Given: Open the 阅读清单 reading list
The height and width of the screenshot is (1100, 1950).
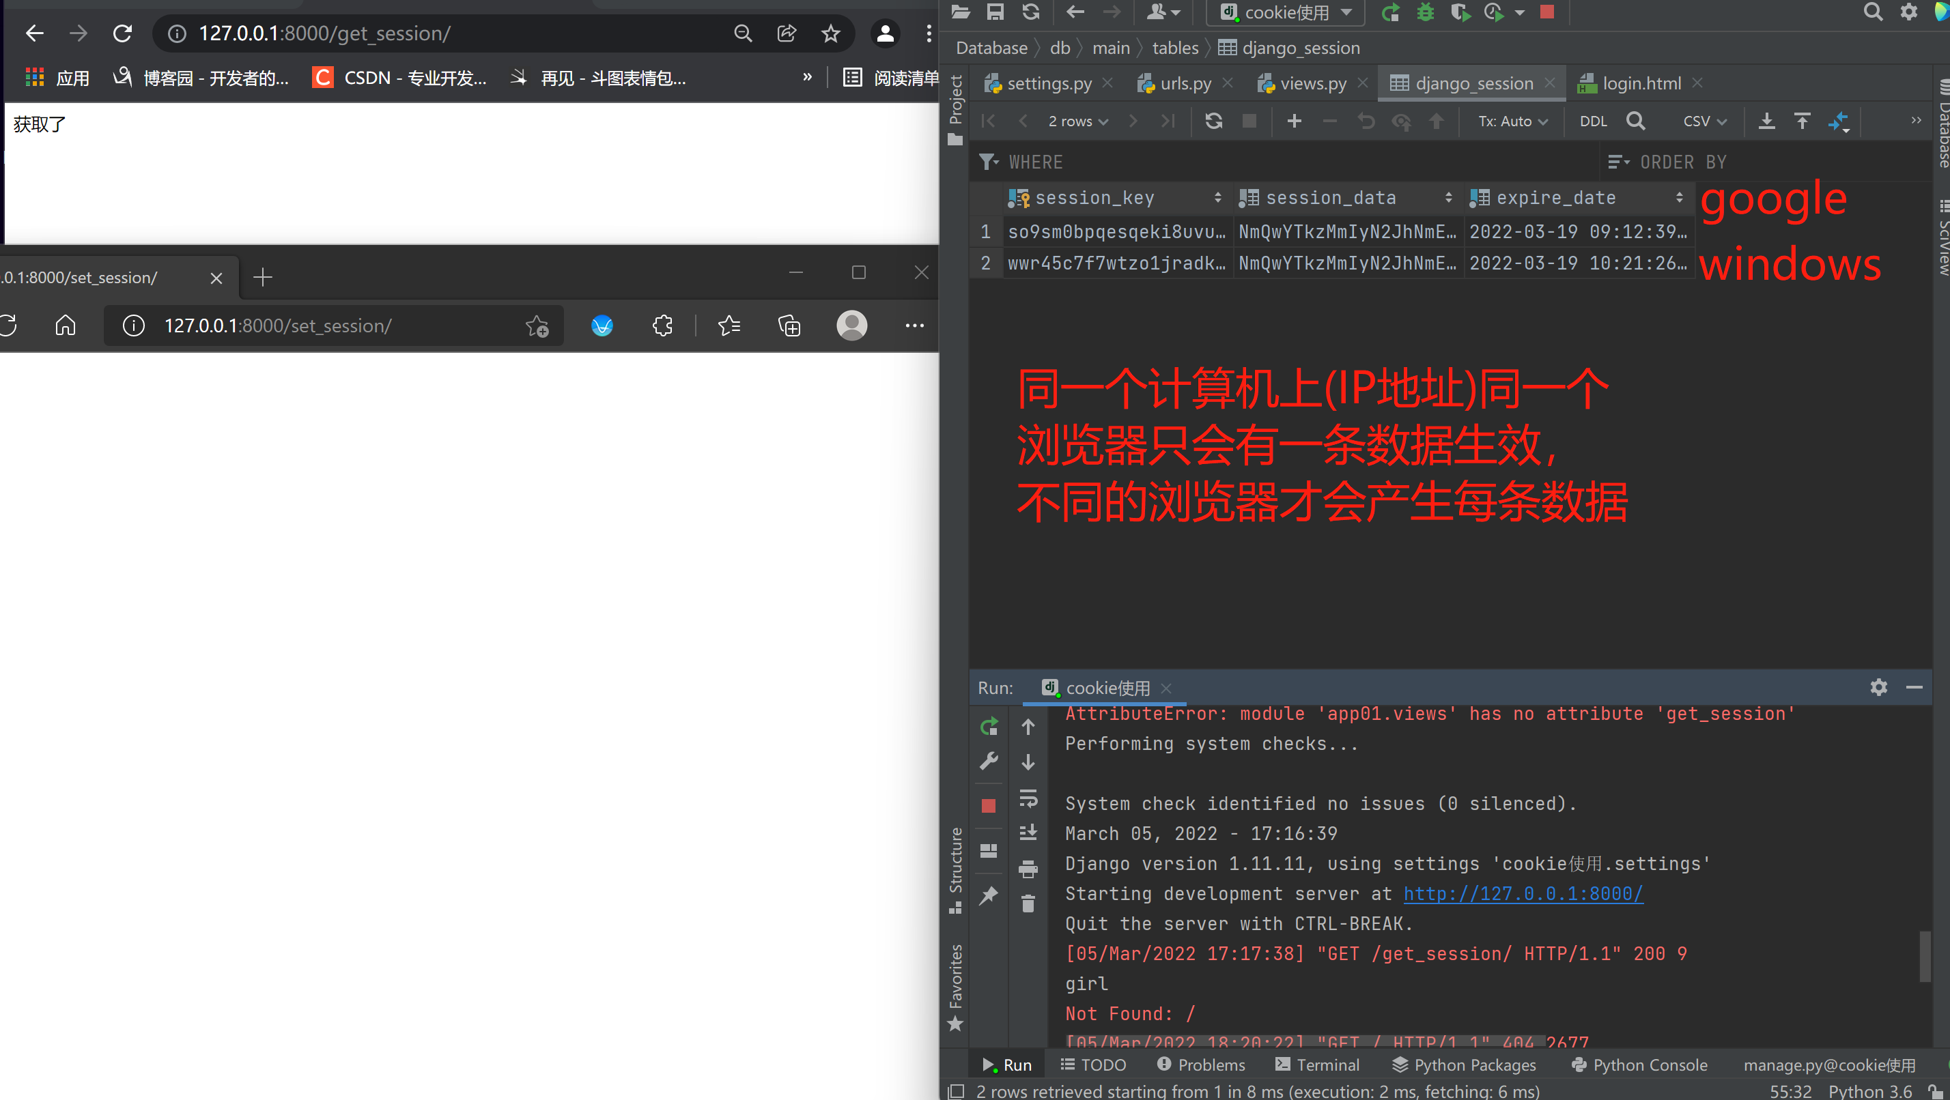Looking at the screenshot, I should [x=891, y=77].
